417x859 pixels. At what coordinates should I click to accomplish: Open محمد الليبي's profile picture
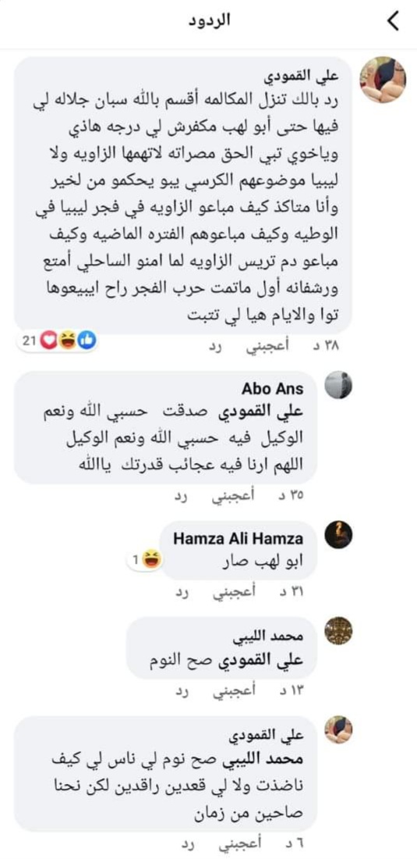[x=338, y=630]
